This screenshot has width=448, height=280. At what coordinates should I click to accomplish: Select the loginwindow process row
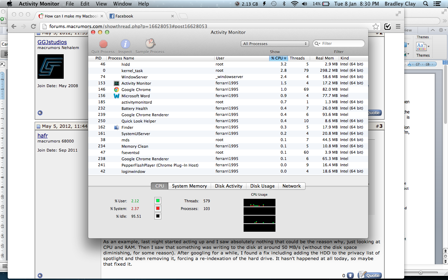pyautogui.click(x=228, y=171)
